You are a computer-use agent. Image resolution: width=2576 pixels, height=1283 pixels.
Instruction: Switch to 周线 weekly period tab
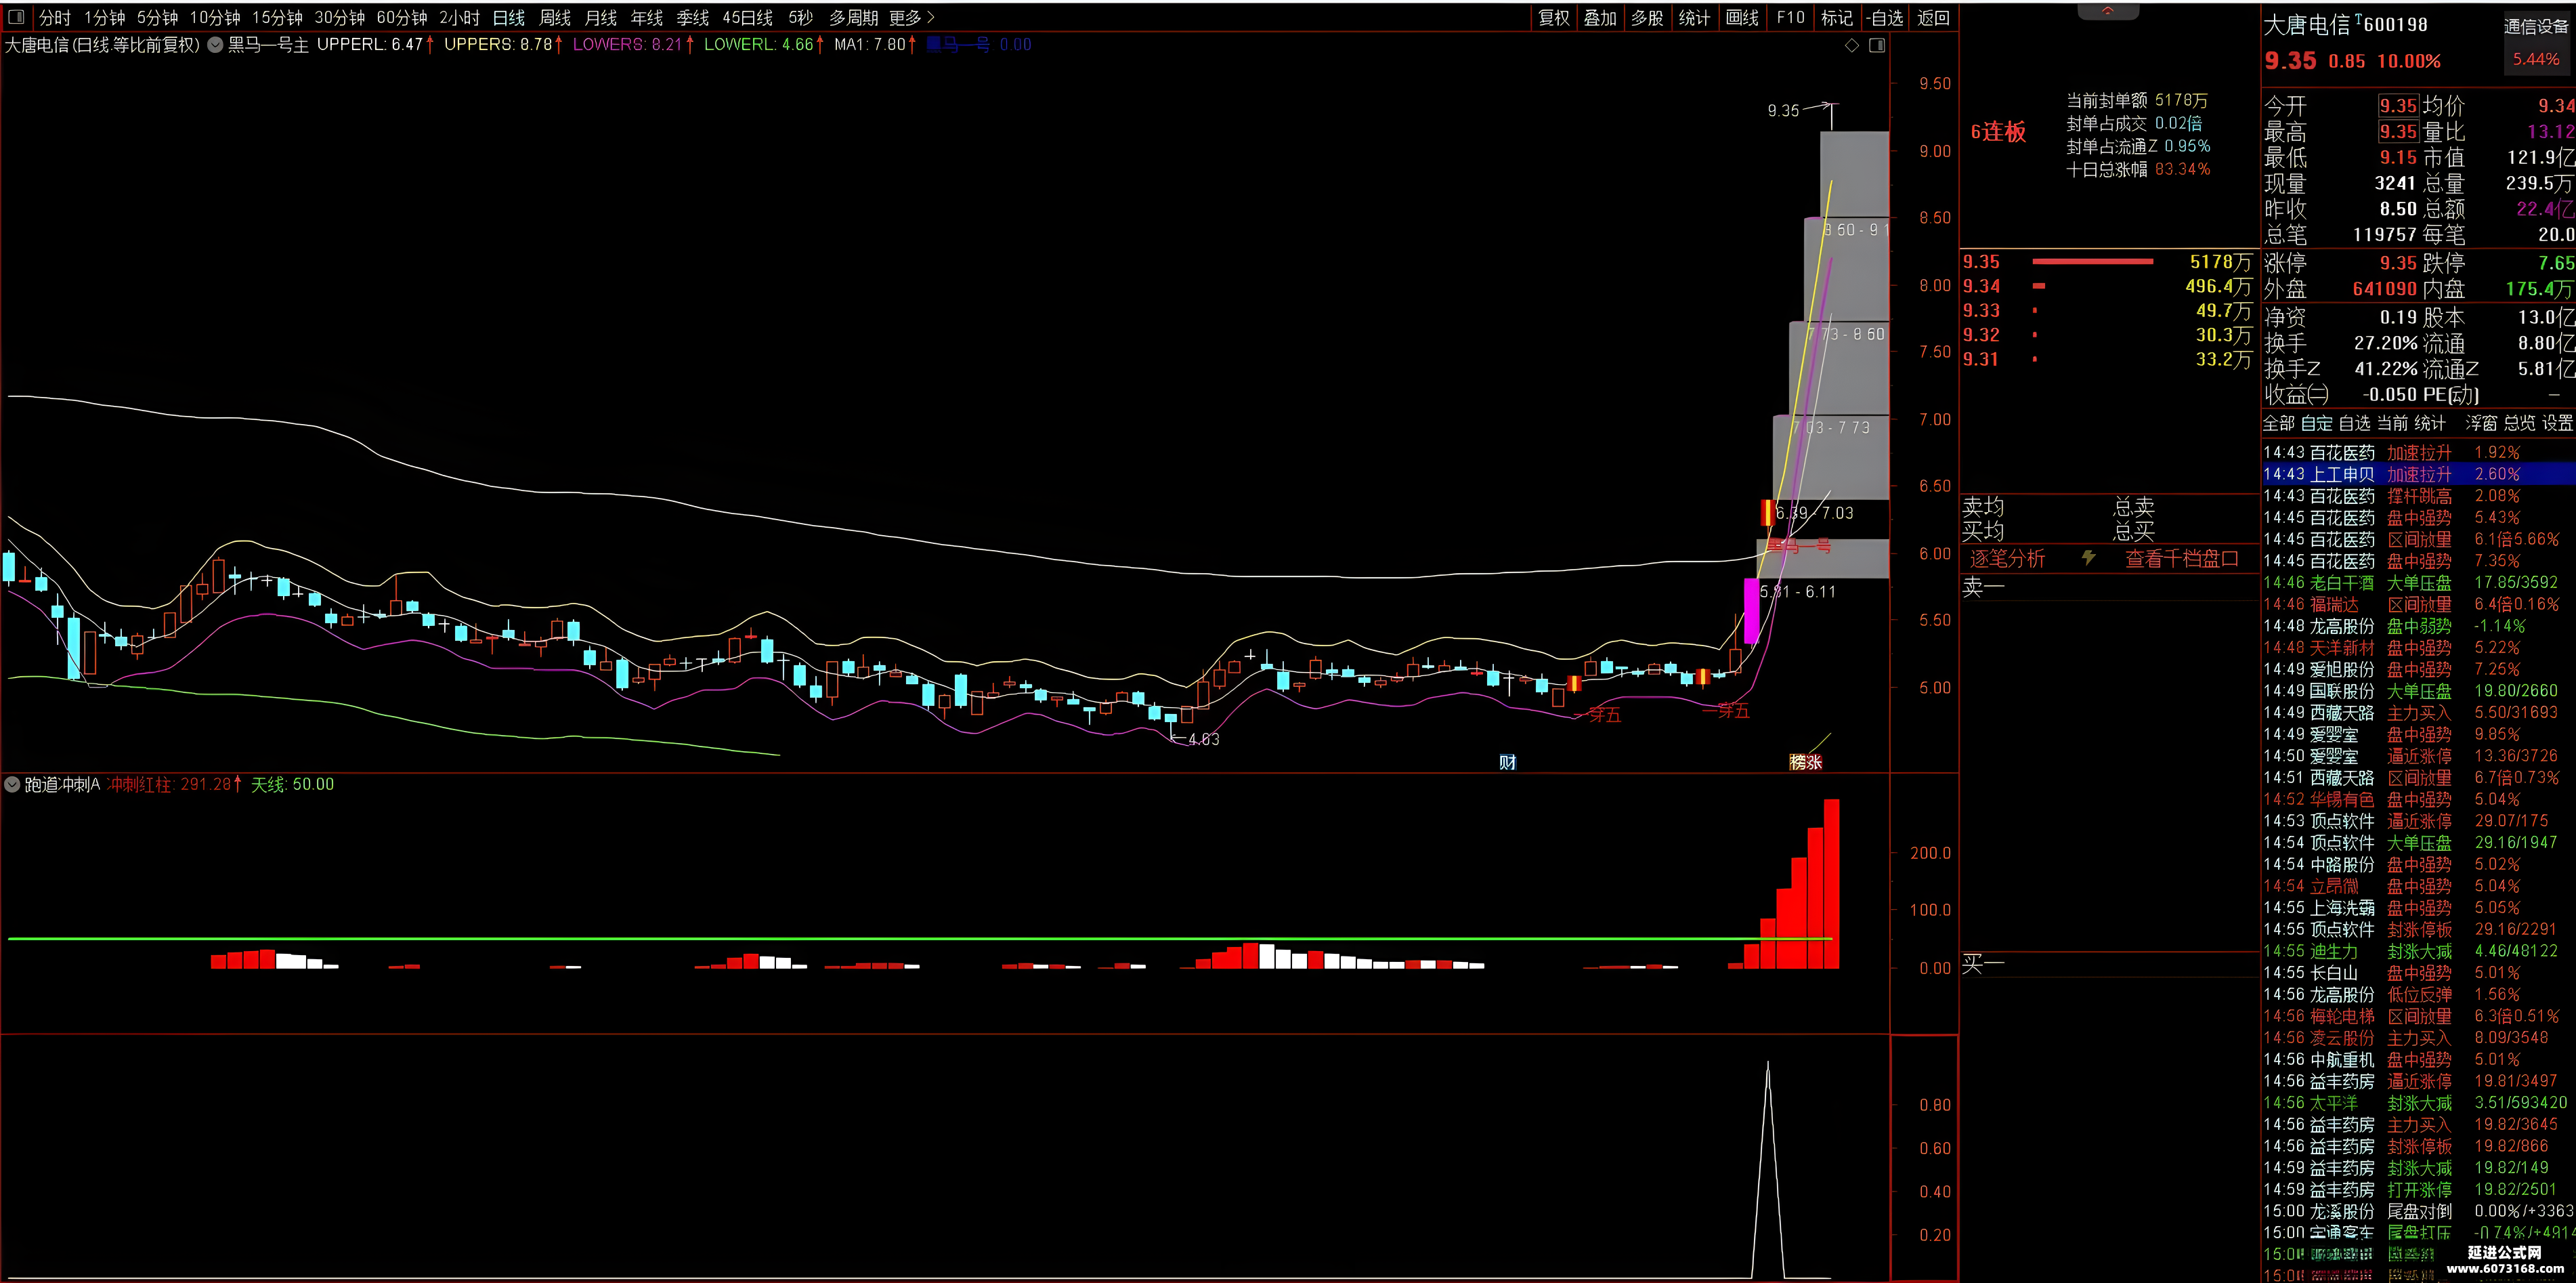pyautogui.click(x=555, y=17)
